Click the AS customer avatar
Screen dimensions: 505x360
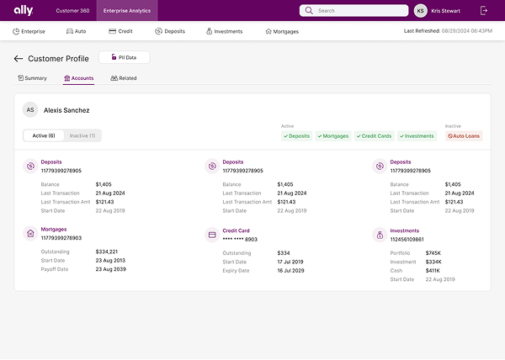tap(30, 110)
